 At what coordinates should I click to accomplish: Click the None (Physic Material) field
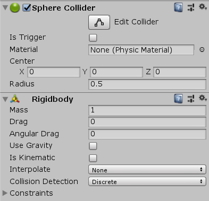pos(141,50)
